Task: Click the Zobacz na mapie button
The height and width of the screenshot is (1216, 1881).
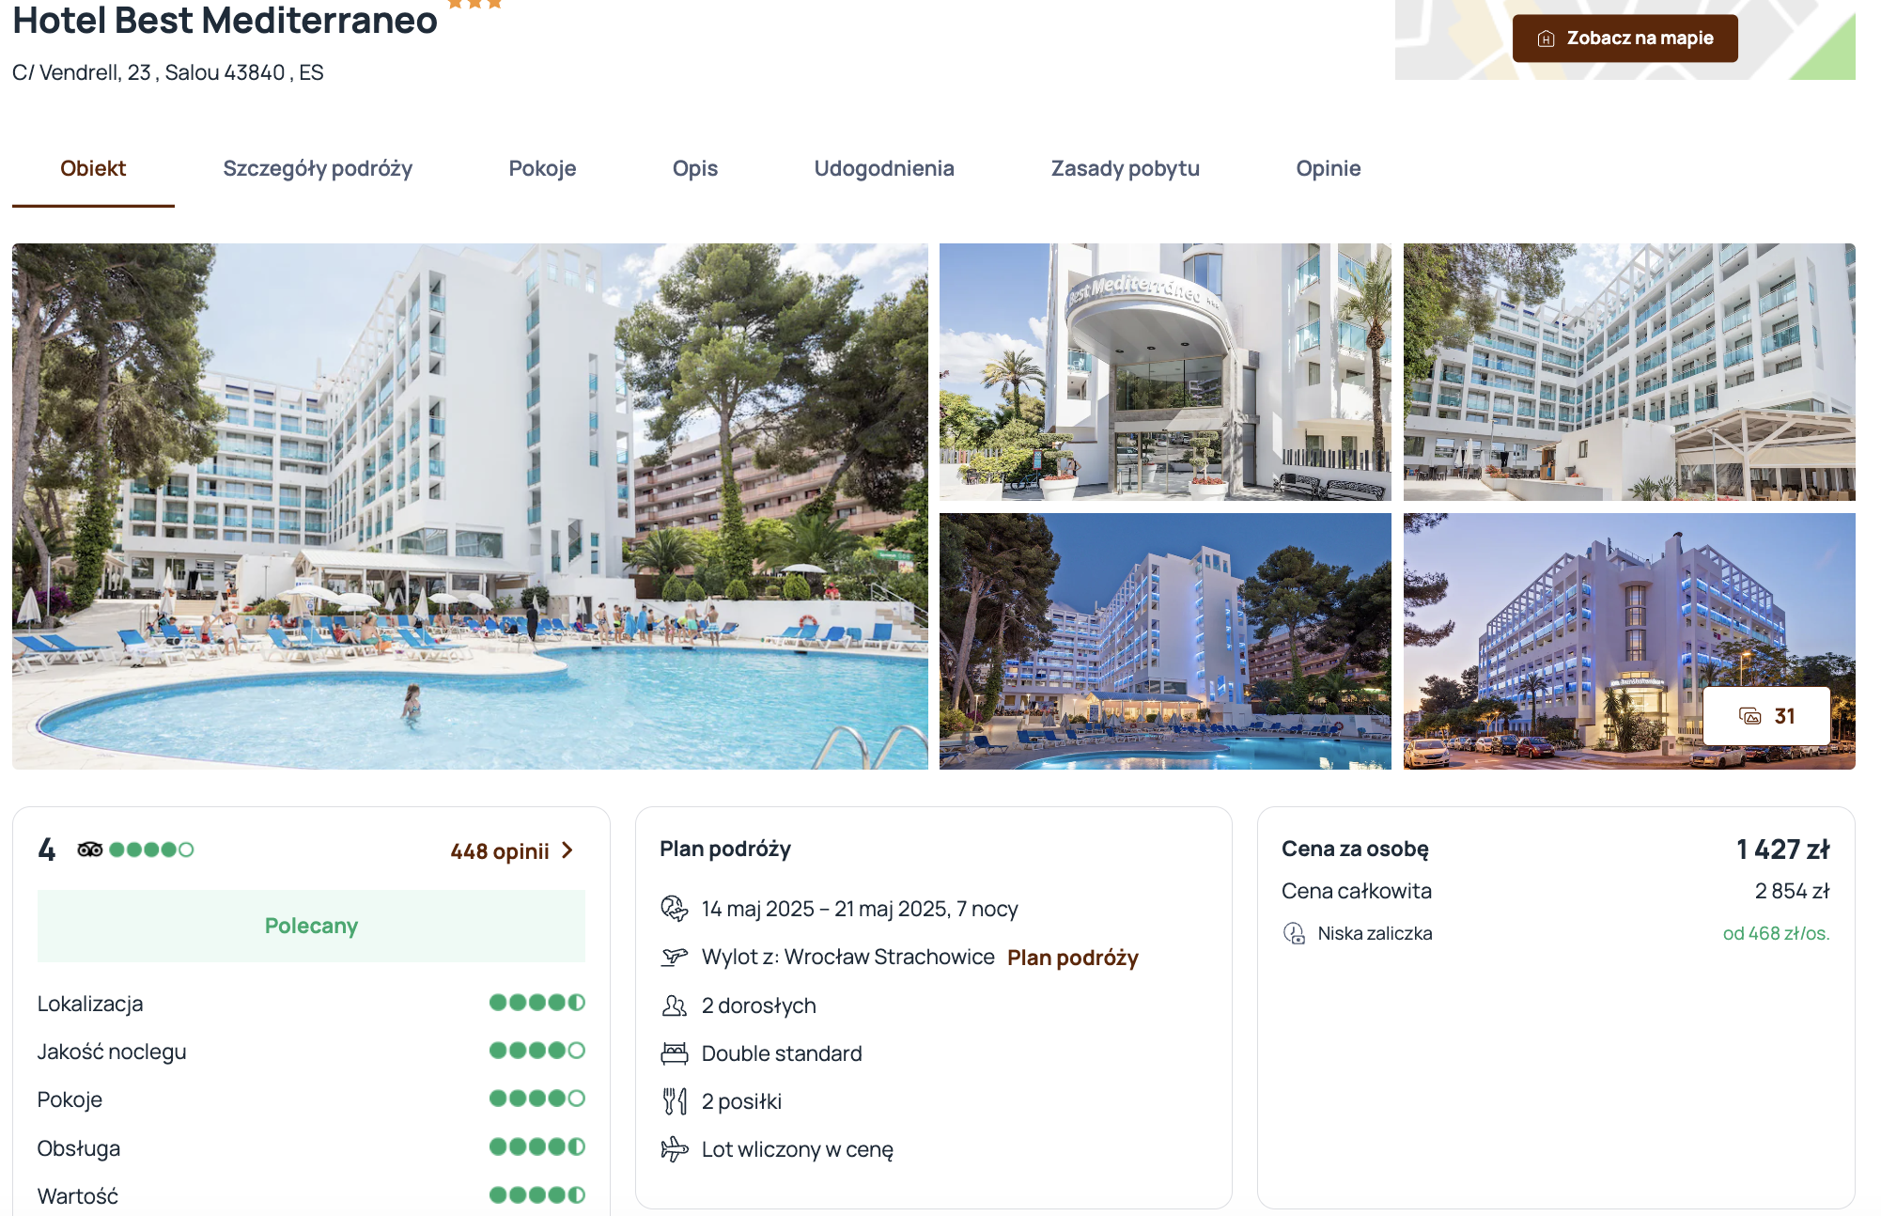Action: point(1625,39)
